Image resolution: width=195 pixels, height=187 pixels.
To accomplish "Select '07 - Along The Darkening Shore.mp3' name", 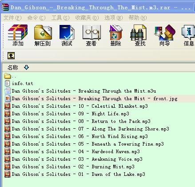I will 91,129.
